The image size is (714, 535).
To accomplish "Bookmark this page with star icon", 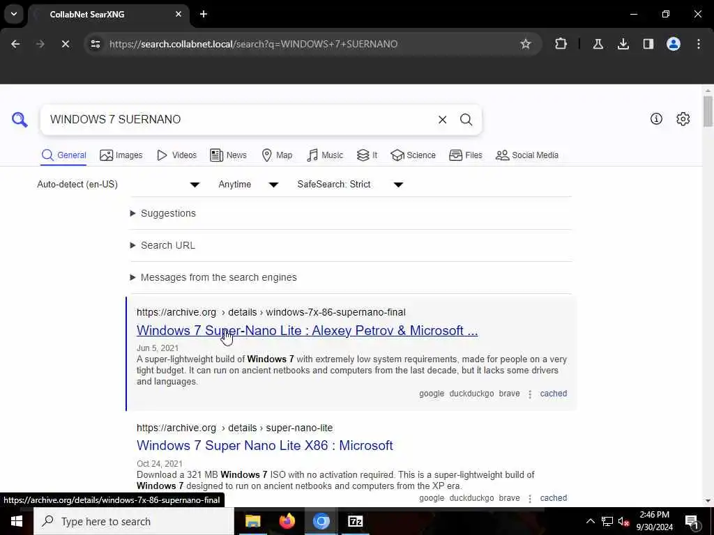I will pyautogui.click(x=526, y=44).
